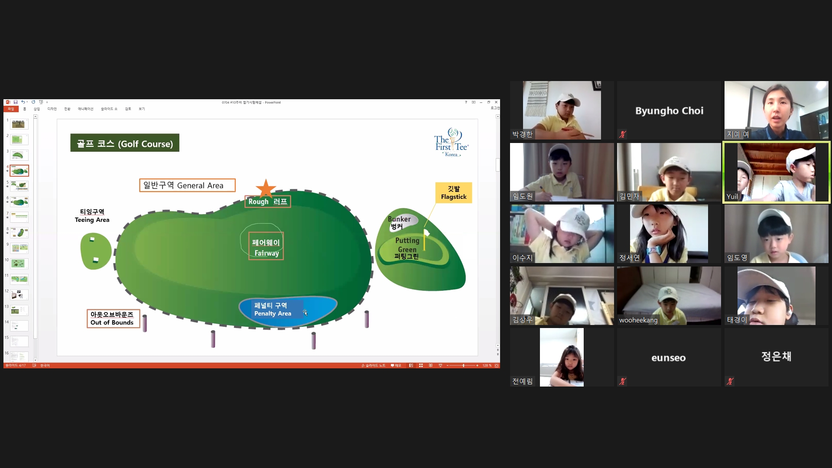Switch to Slide Sorter view icon

tap(421, 365)
